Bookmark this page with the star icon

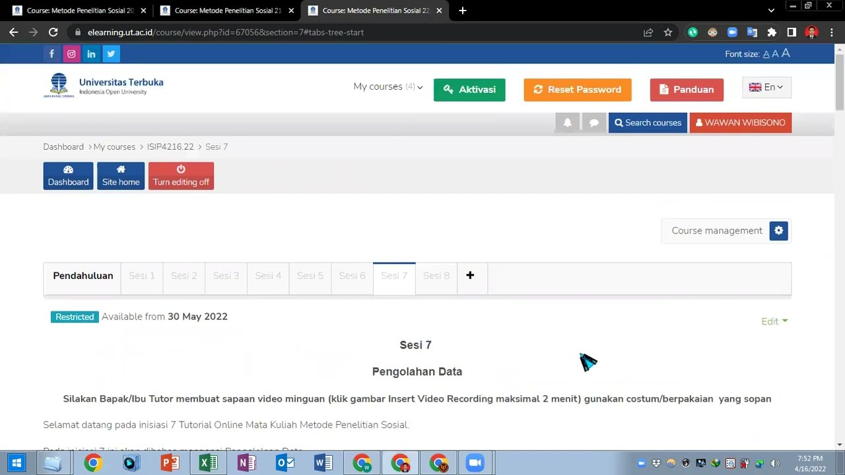click(x=668, y=32)
